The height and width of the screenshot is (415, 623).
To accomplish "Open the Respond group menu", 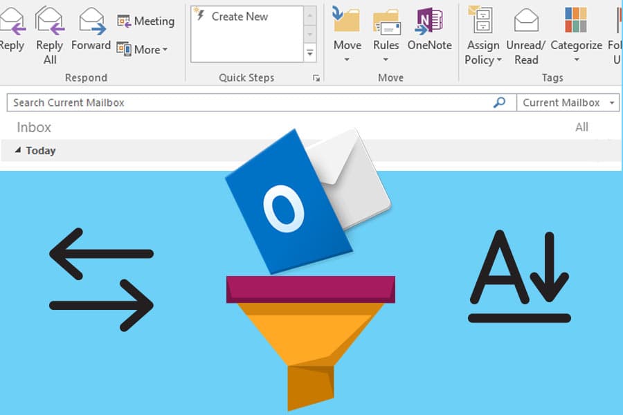I will [x=86, y=77].
